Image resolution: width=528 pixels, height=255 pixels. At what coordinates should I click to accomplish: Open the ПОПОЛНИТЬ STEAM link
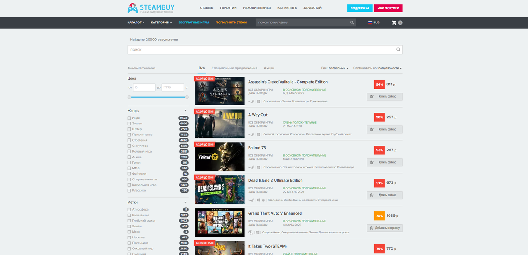tap(231, 22)
